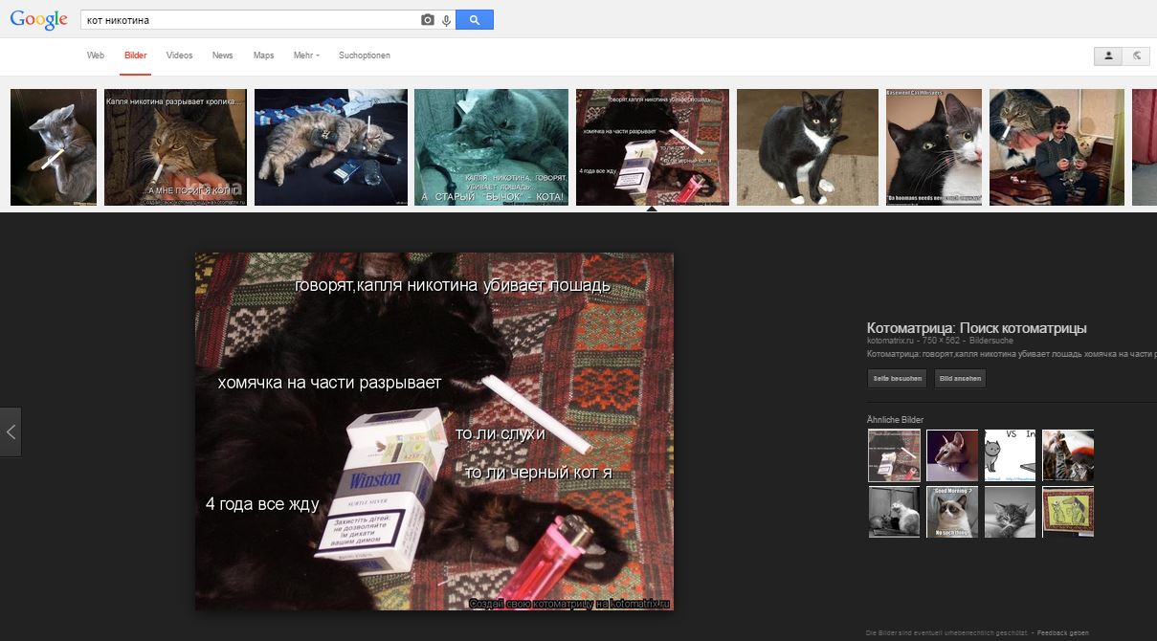Image resolution: width=1157 pixels, height=641 pixels.
Task: Open the Videos tab
Action: click(x=179, y=55)
